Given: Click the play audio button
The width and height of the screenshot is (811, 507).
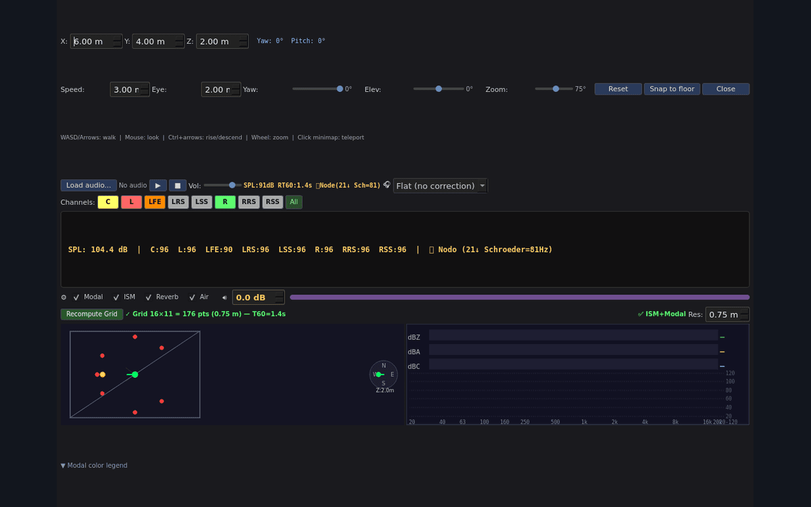Looking at the screenshot, I should coord(157,185).
